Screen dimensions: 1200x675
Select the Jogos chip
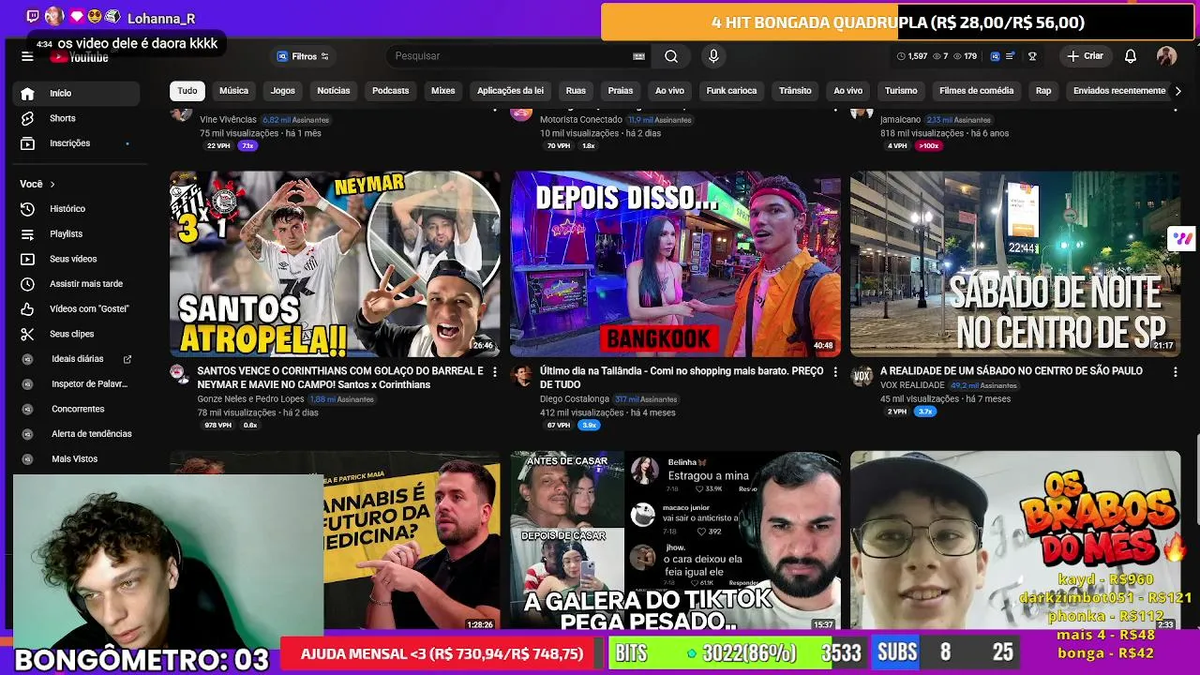point(282,91)
